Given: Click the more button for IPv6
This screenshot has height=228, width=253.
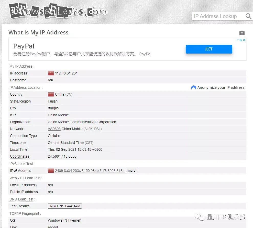Looking at the screenshot, I should [131, 171].
